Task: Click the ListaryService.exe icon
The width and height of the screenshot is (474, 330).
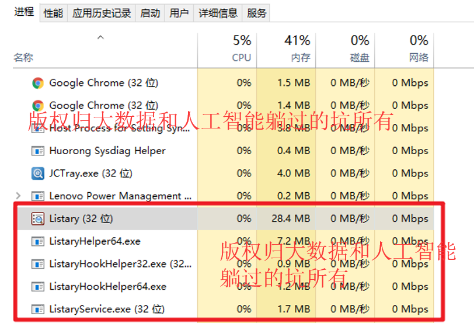Action: [38, 310]
